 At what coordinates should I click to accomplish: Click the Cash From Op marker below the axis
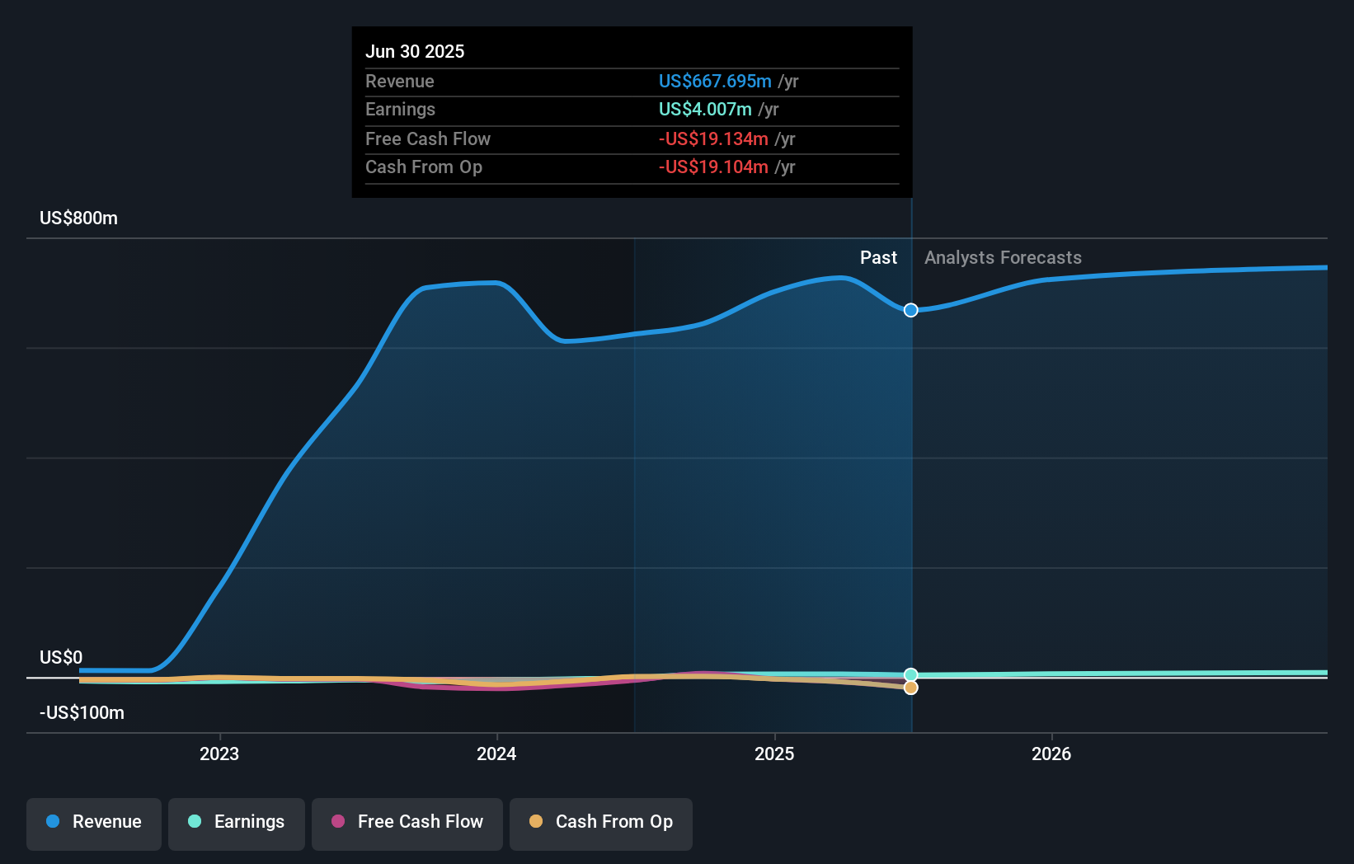pos(910,688)
